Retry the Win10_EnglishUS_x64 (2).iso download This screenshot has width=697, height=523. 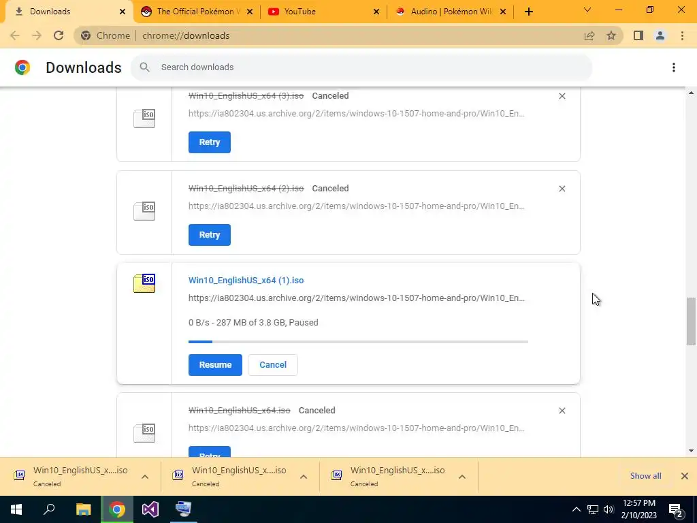210,235
